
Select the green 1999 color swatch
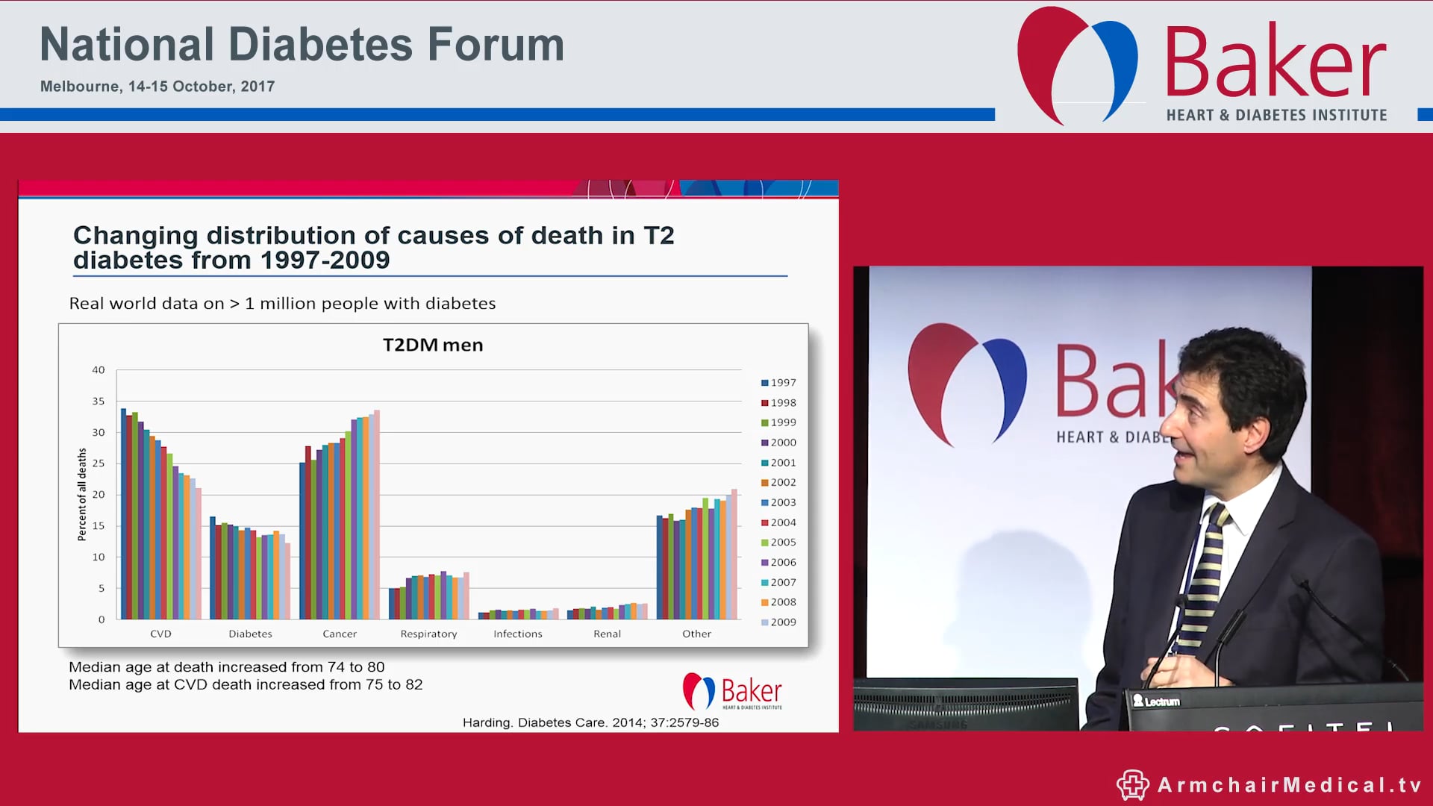(x=765, y=422)
